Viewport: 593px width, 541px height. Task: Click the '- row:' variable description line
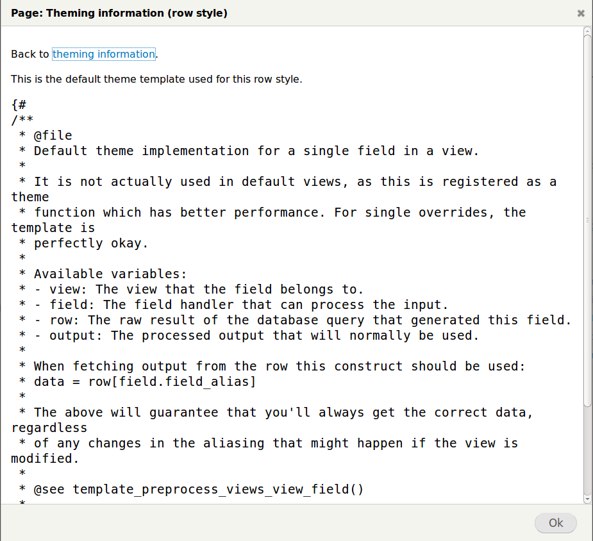(x=295, y=320)
